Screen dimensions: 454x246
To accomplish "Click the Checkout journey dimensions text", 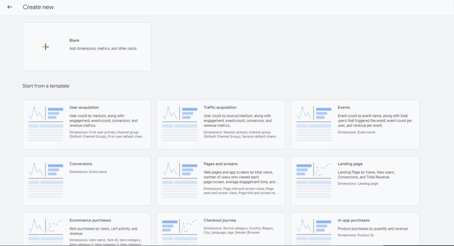I will point(238,230).
